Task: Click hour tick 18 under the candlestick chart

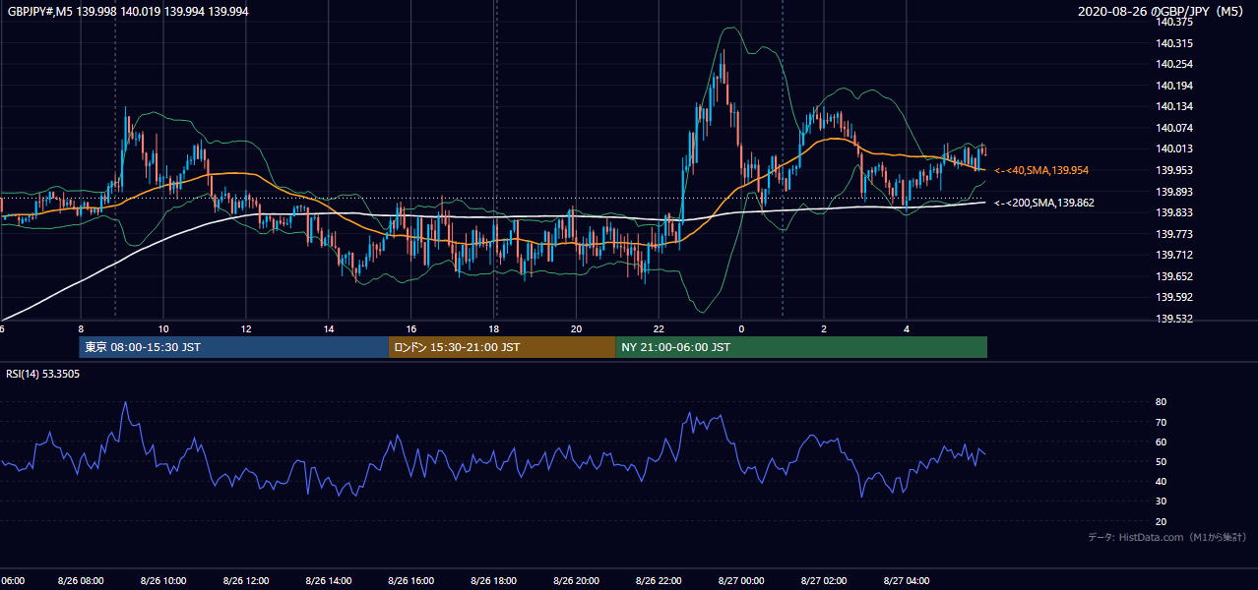Action: pyautogui.click(x=493, y=328)
